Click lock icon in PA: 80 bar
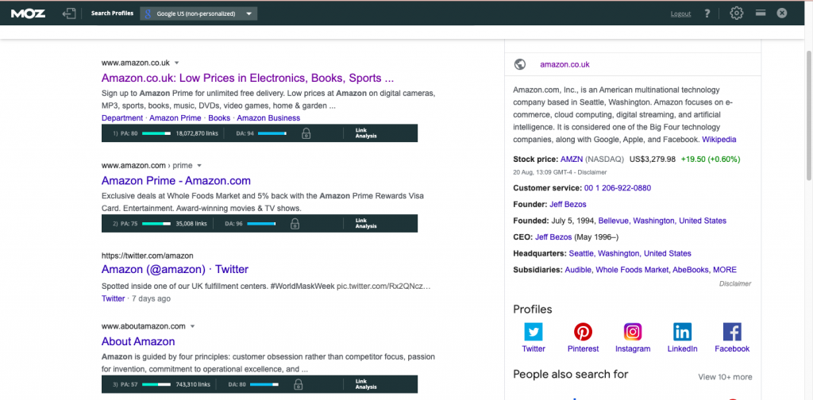Screen dimensions: 813x400 pos(306,133)
